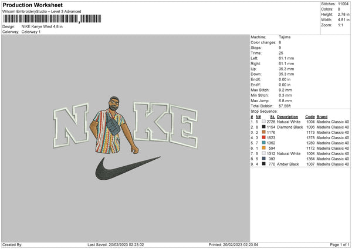Image resolution: width=352 pixels, height=249 pixels.
Task: Click design name 'NIKE Kanye West 4,8 in'
Action: (42, 26)
